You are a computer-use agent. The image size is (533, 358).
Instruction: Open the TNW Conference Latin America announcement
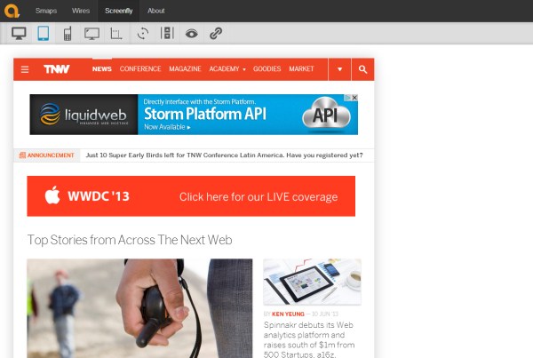pos(225,155)
